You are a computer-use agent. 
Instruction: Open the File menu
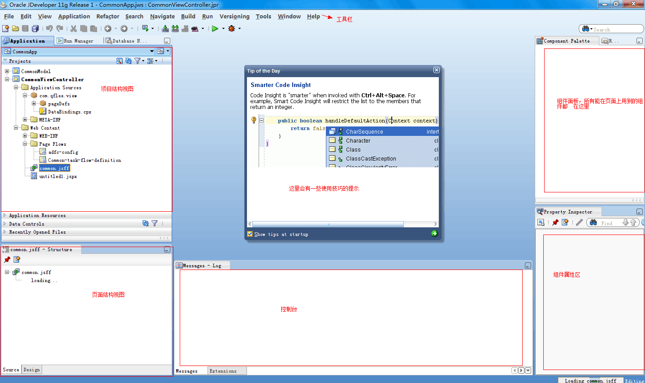click(x=9, y=17)
